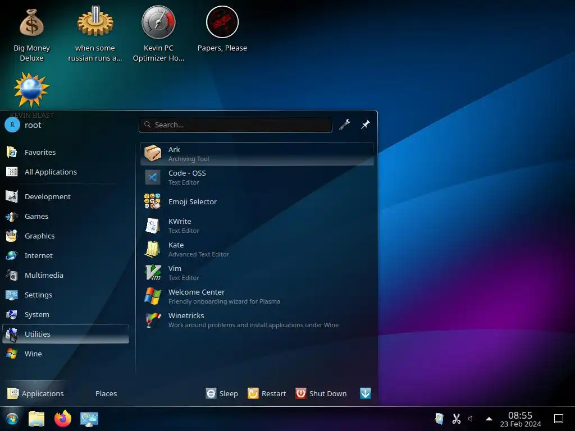Select the Utilities category
The width and height of the screenshot is (575, 431).
pyautogui.click(x=66, y=334)
